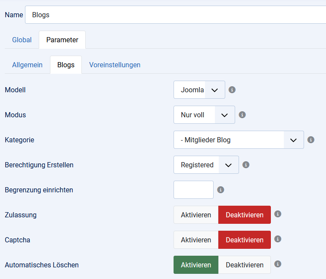This screenshot has width=326, height=279.
Task: Set Captcha to Aktivieren
Action: 196,240
